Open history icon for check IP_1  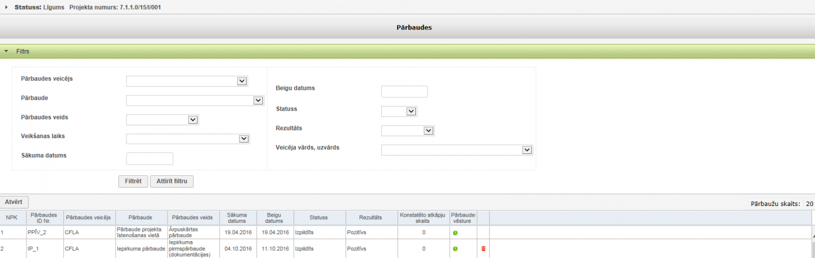(x=455, y=249)
